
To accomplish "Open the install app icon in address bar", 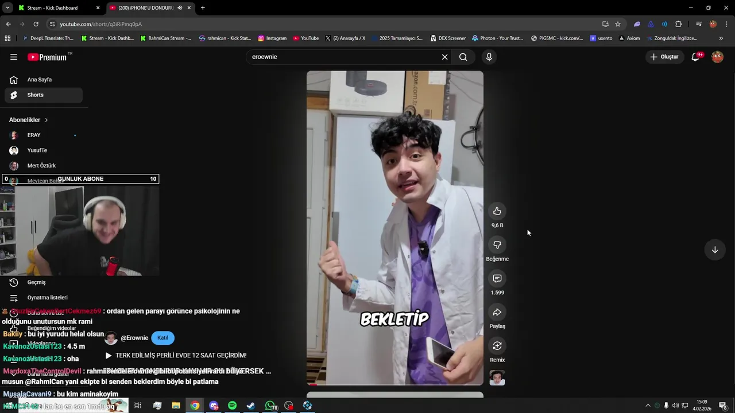I will click(x=605, y=24).
